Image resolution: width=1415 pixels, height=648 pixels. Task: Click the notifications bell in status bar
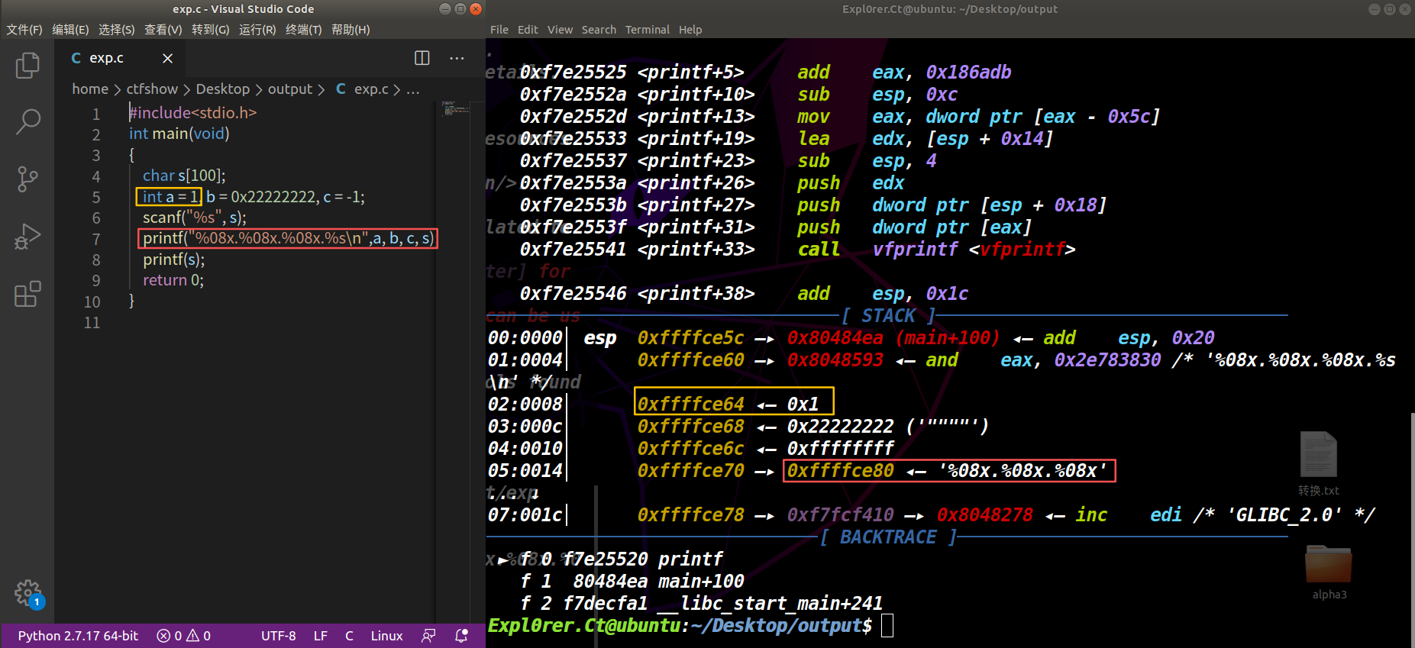tap(461, 636)
